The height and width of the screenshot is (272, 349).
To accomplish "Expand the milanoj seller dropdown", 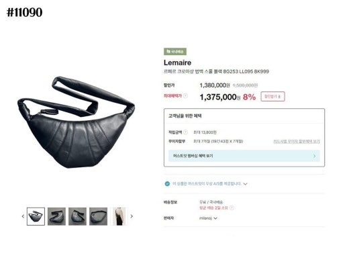I will (215, 218).
